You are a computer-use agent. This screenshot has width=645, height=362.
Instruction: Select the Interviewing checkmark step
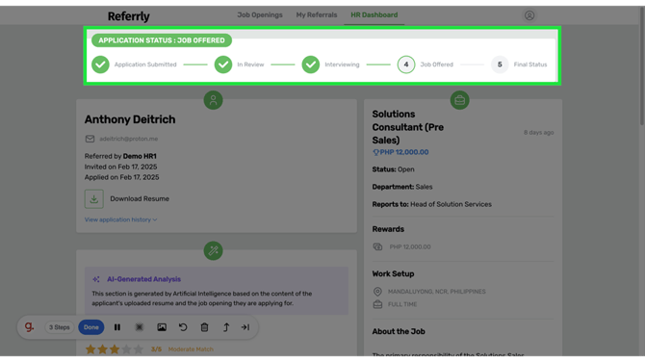311,65
